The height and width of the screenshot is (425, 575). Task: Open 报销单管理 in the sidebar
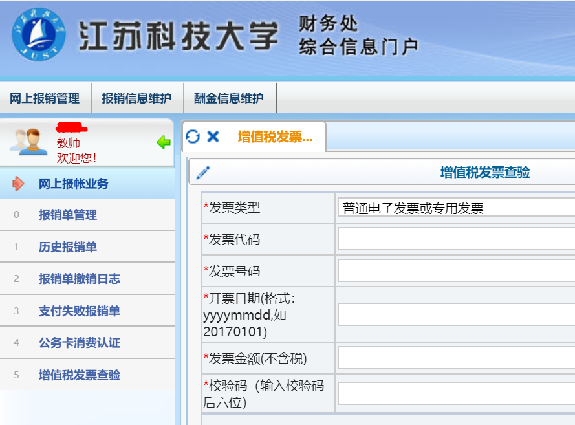(68, 215)
